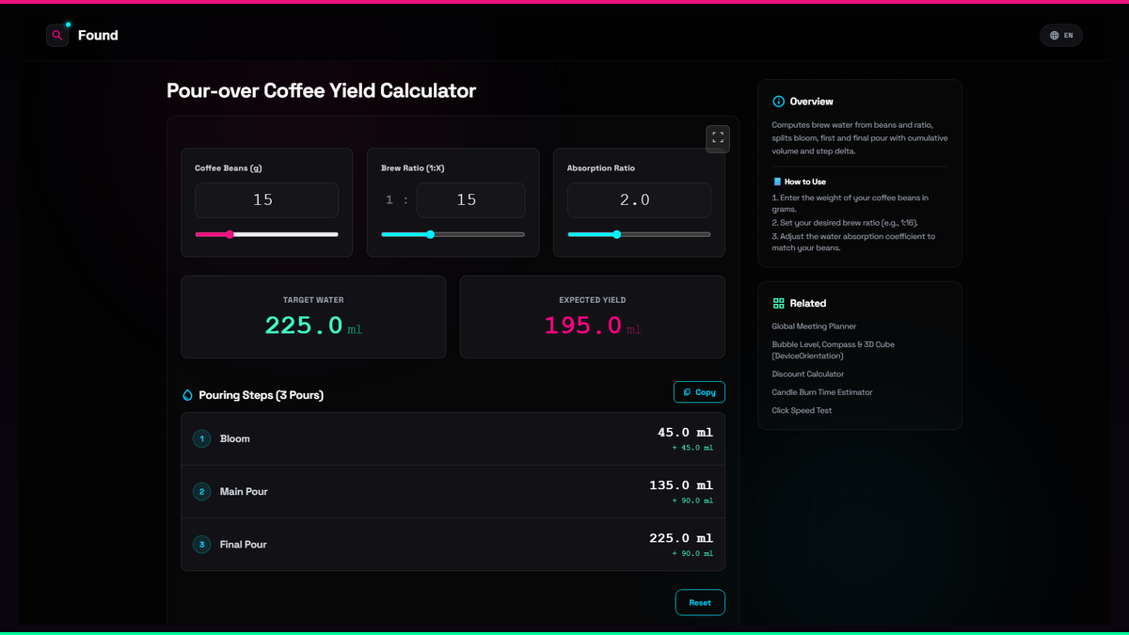Copy the pouring steps

699,392
